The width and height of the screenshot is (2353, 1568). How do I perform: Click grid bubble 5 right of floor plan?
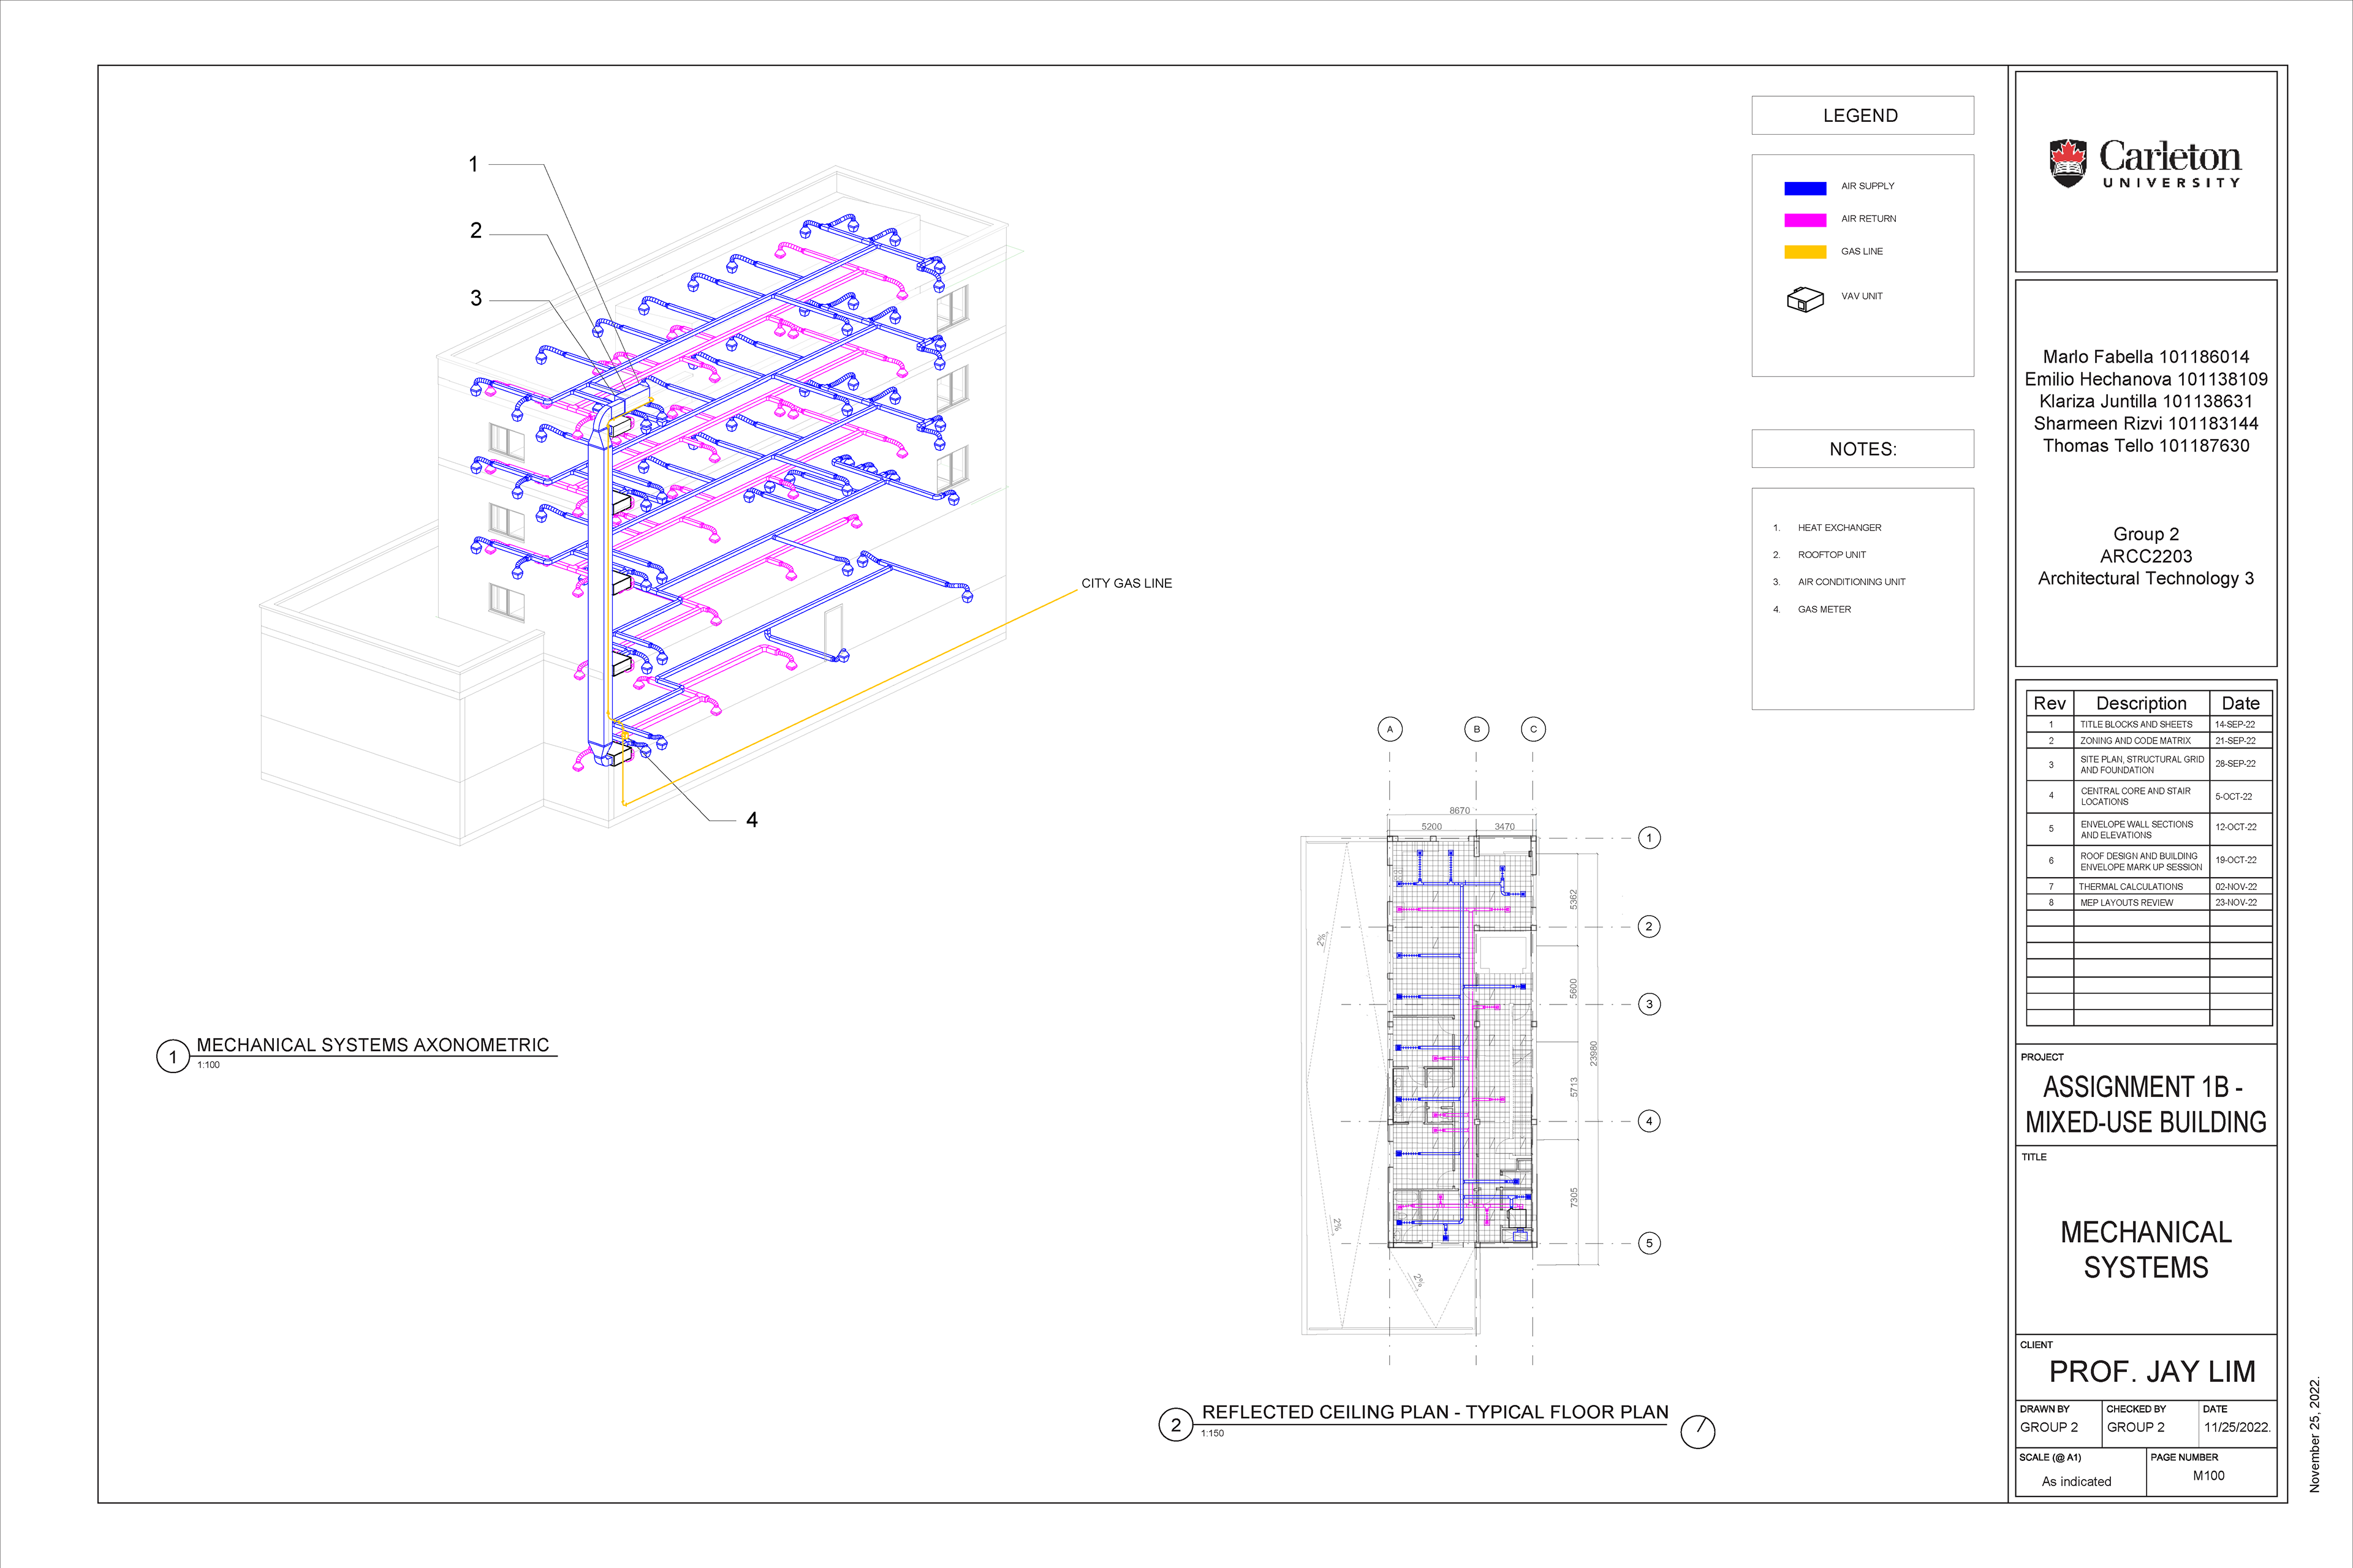pos(1649,1243)
